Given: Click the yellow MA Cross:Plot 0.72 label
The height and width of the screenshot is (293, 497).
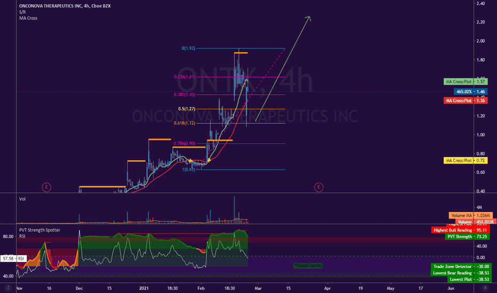Looking at the screenshot, I should tap(466, 160).
